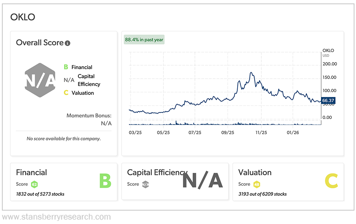Image resolution: width=356 pixels, height=224 pixels.
Task: Click the small gray N/A Capital Efficiency hexagon
Action: (145, 184)
